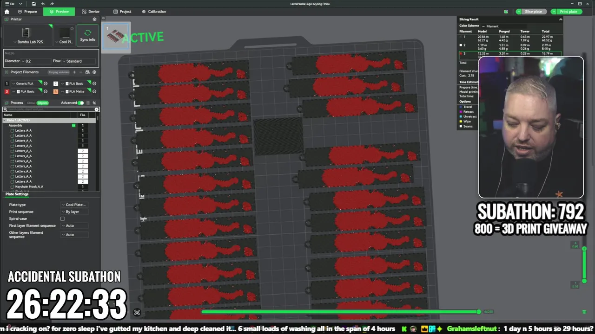Image resolution: width=595 pixels, height=334 pixels.
Task: Open the Plate type dropdown
Action: (x=74, y=205)
